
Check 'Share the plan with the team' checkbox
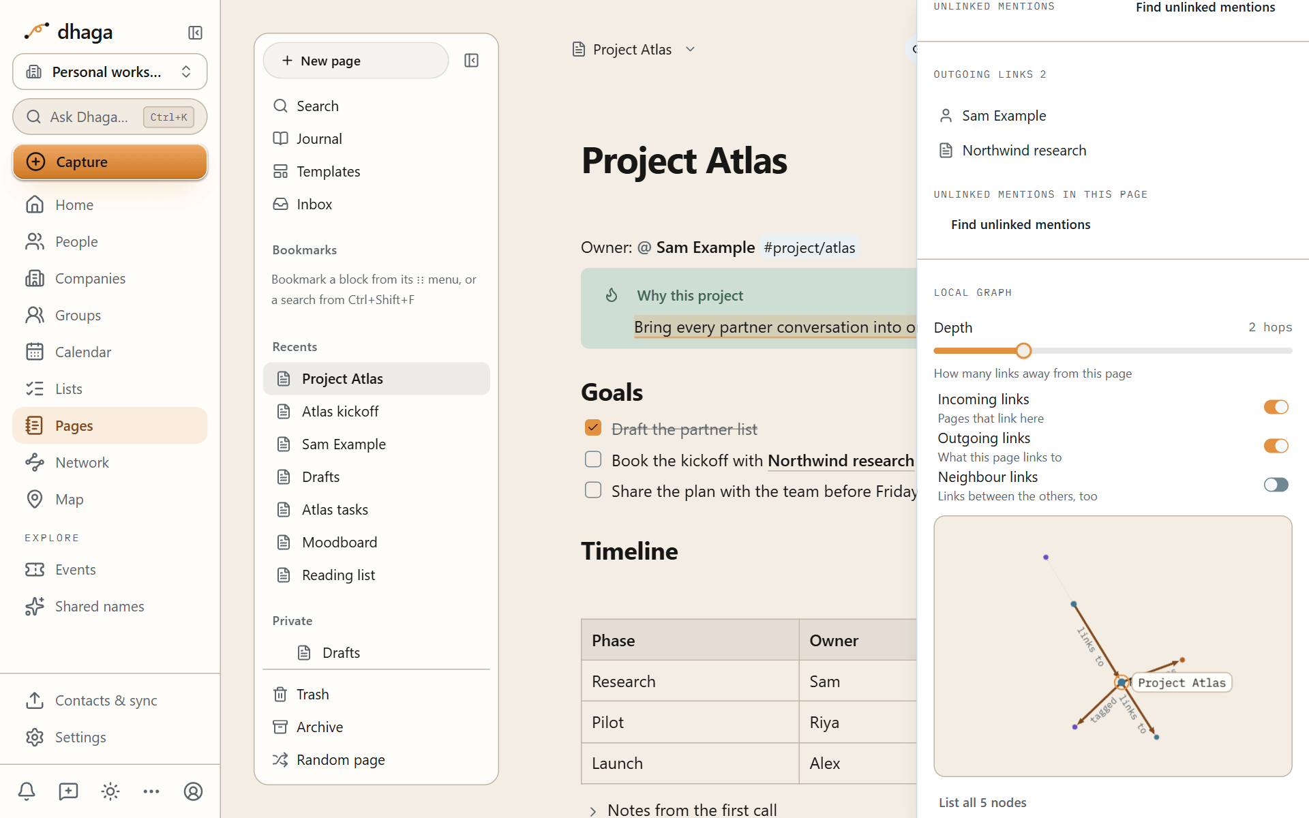coord(593,490)
